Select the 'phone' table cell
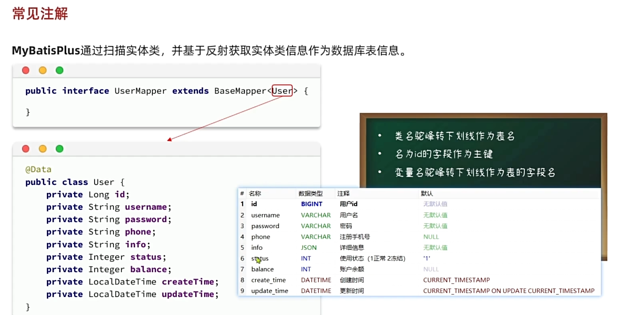This screenshot has height=315, width=625. 261,237
